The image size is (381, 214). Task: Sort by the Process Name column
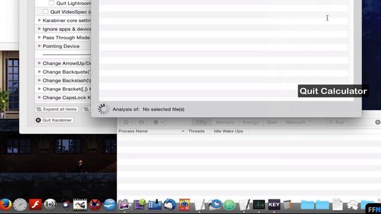click(x=151, y=131)
